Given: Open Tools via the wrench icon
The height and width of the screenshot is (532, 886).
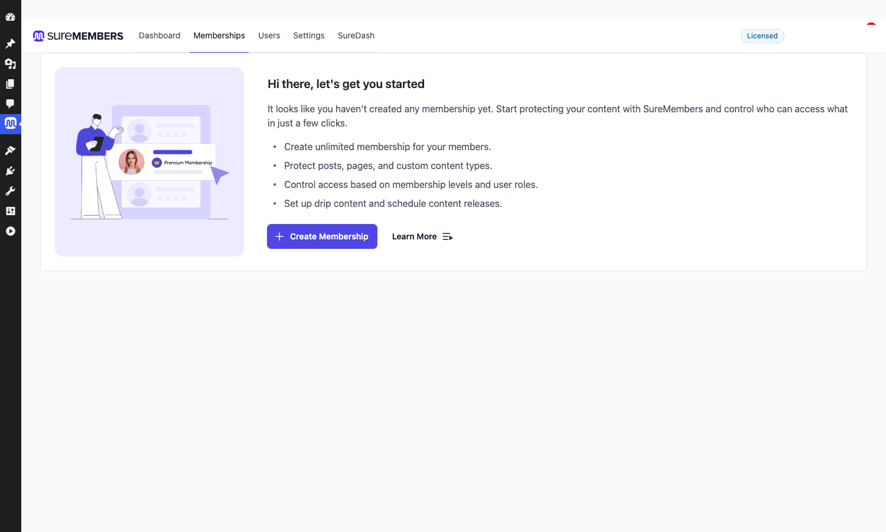Looking at the screenshot, I should [x=10, y=191].
